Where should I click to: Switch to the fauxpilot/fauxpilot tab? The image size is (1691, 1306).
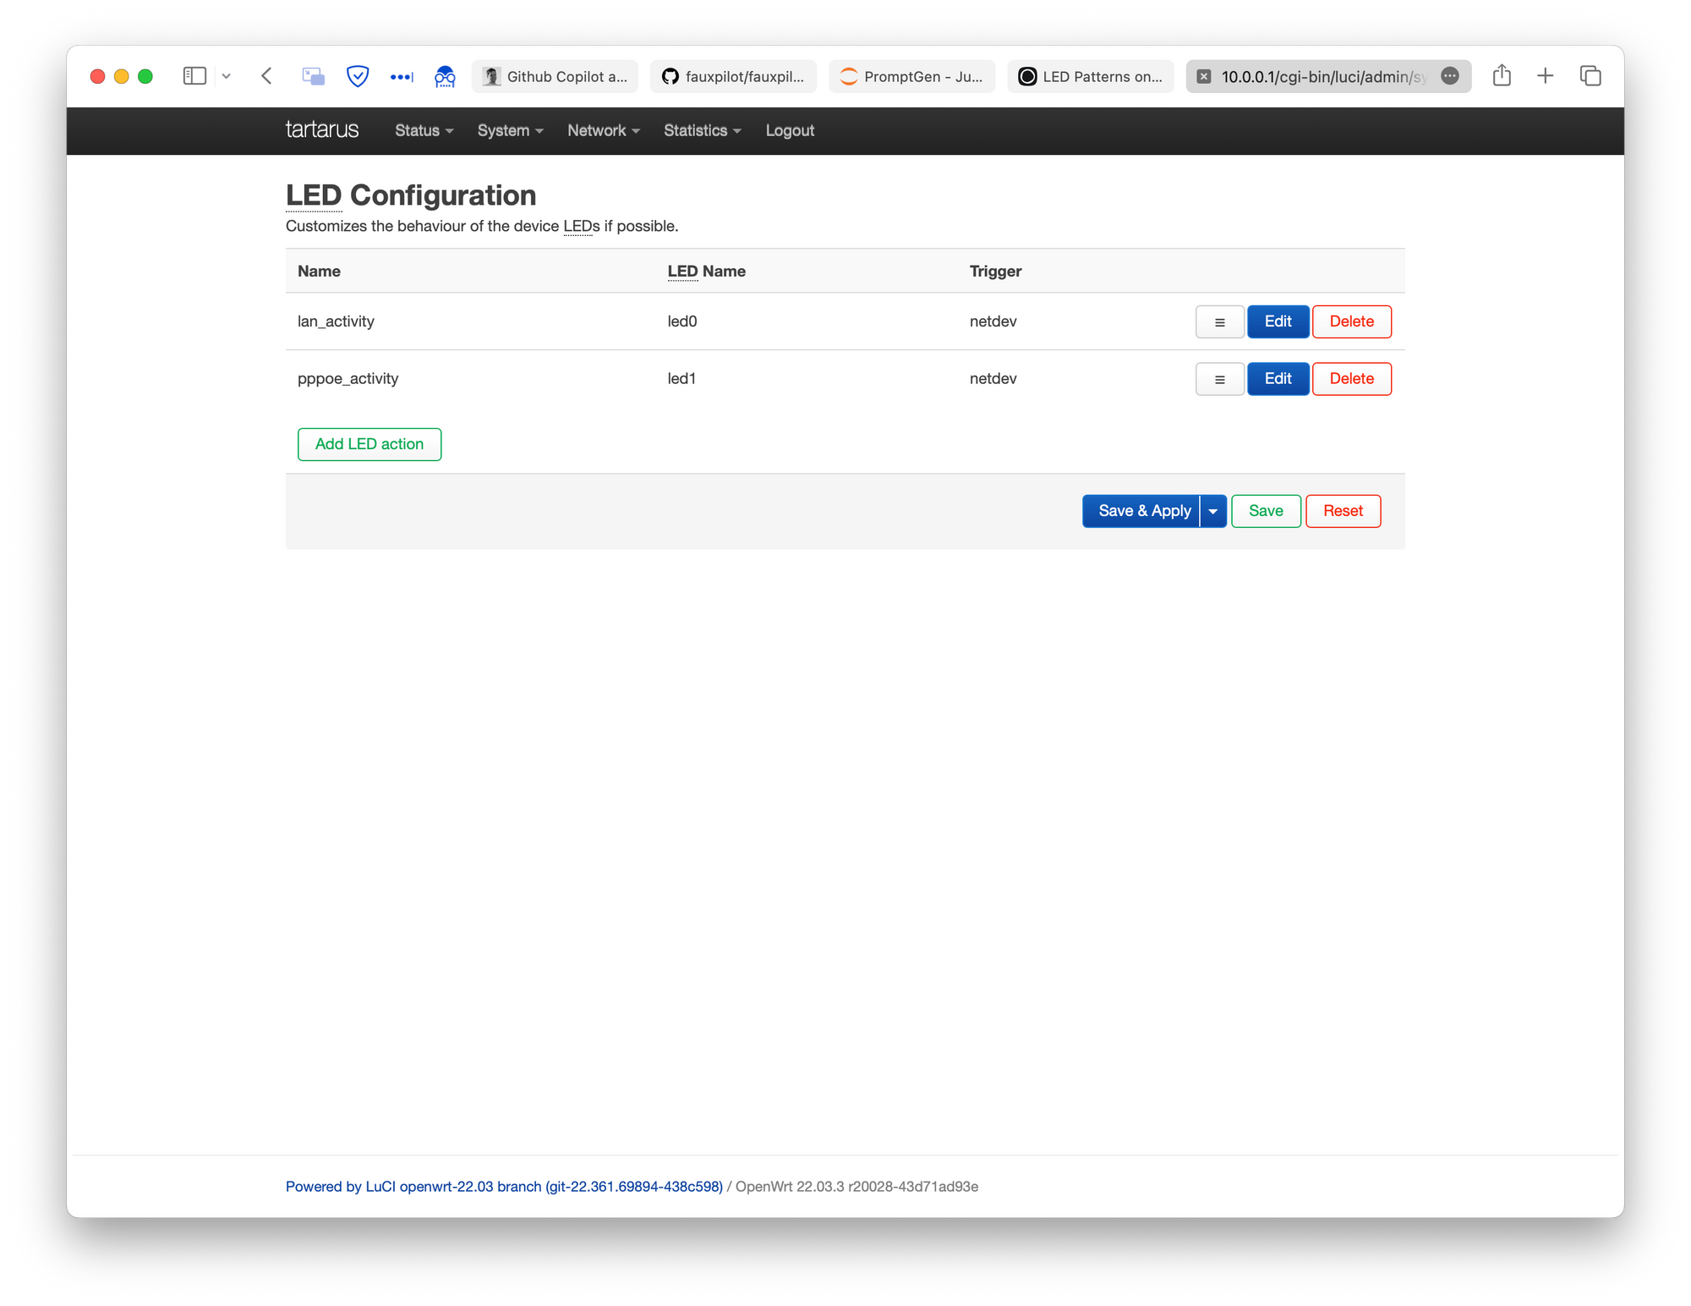tap(733, 76)
